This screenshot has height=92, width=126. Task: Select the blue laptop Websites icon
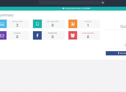(x=3, y=24)
